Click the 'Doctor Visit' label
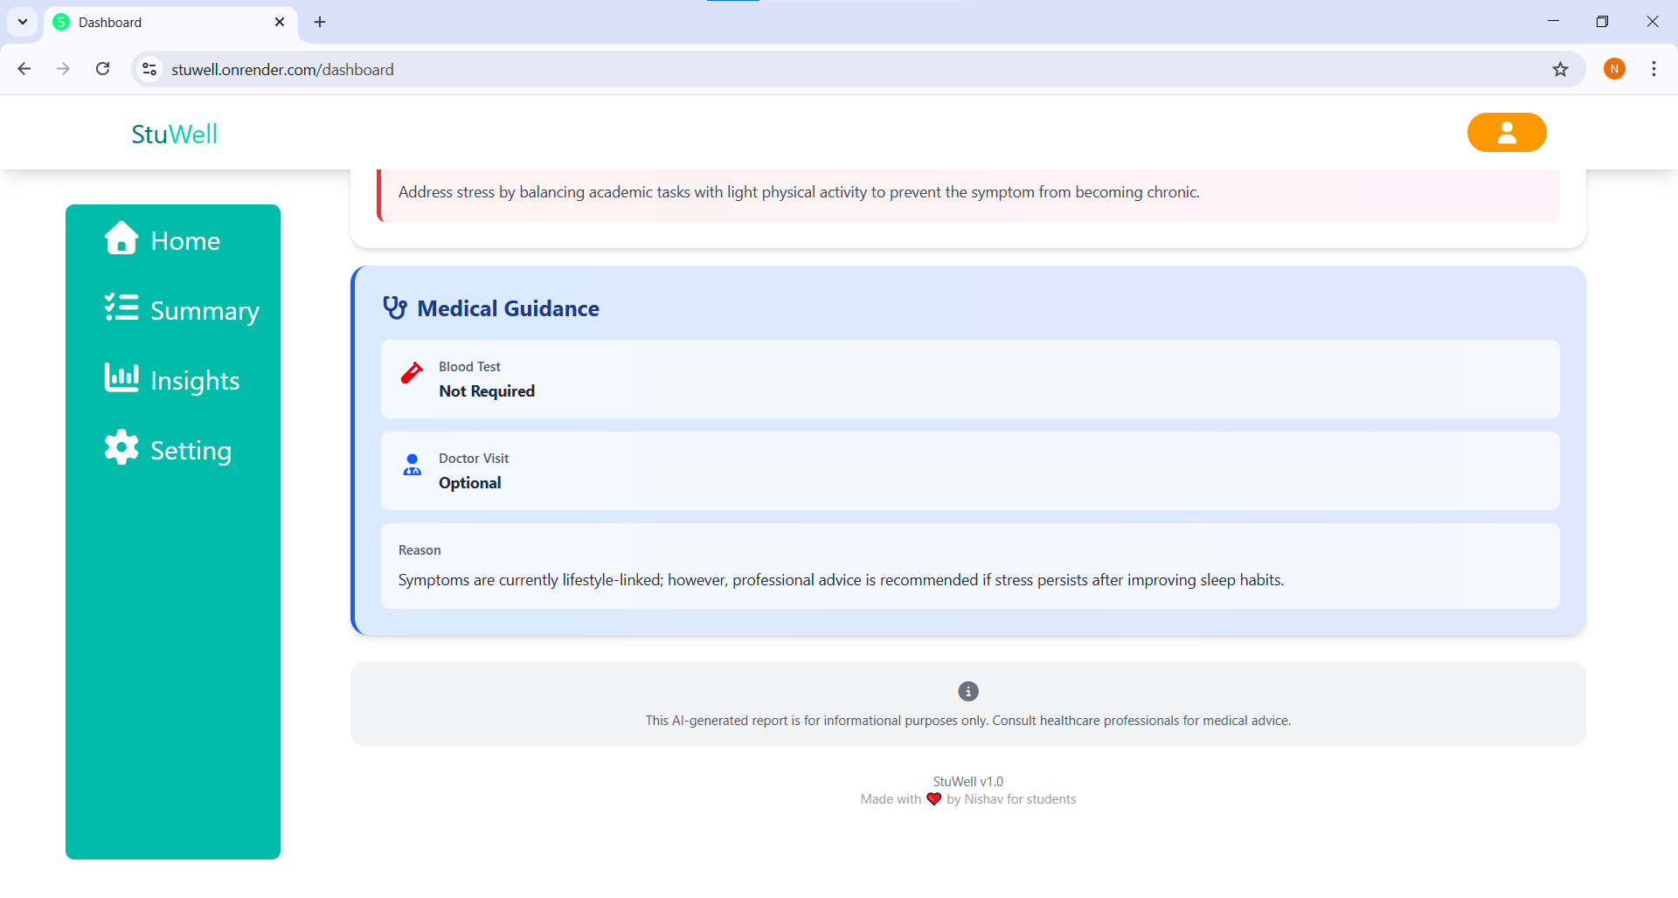The width and height of the screenshot is (1678, 898). click(474, 459)
